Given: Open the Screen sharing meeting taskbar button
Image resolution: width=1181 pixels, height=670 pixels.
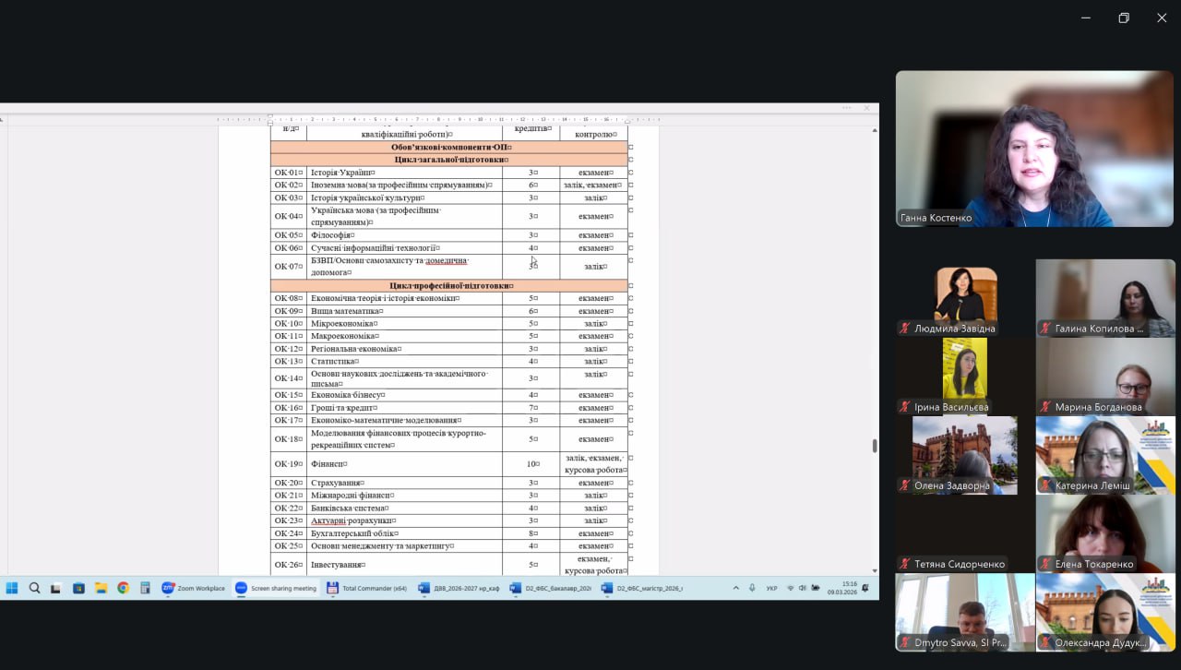Looking at the screenshot, I should [x=276, y=588].
